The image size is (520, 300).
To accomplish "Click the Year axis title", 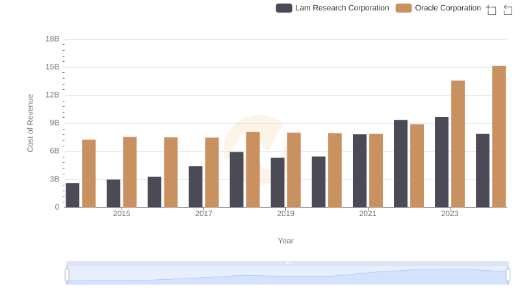I will pos(285,241).
